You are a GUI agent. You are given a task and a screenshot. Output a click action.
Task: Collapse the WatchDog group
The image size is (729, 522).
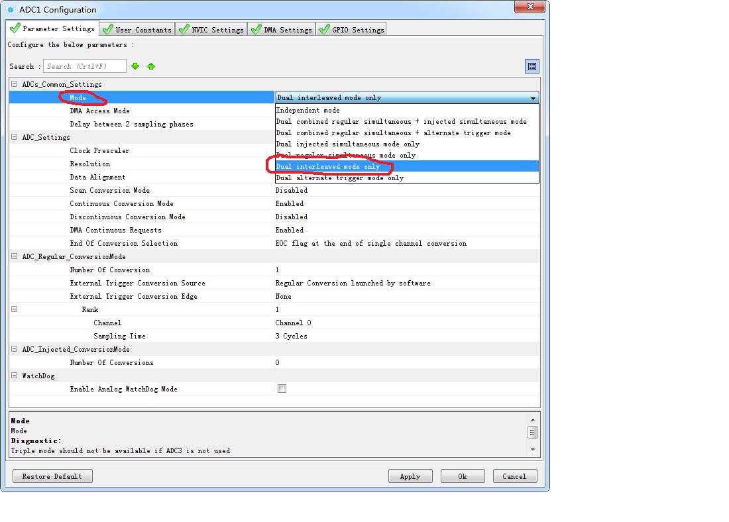[x=15, y=376]
